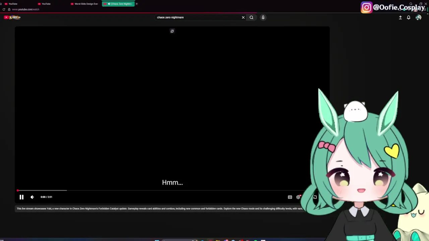Image resolution: width=429 pixels, height=241 pixels.
Task: Click the www.youtube.com/watch address bar
Action: pos(25,9)
